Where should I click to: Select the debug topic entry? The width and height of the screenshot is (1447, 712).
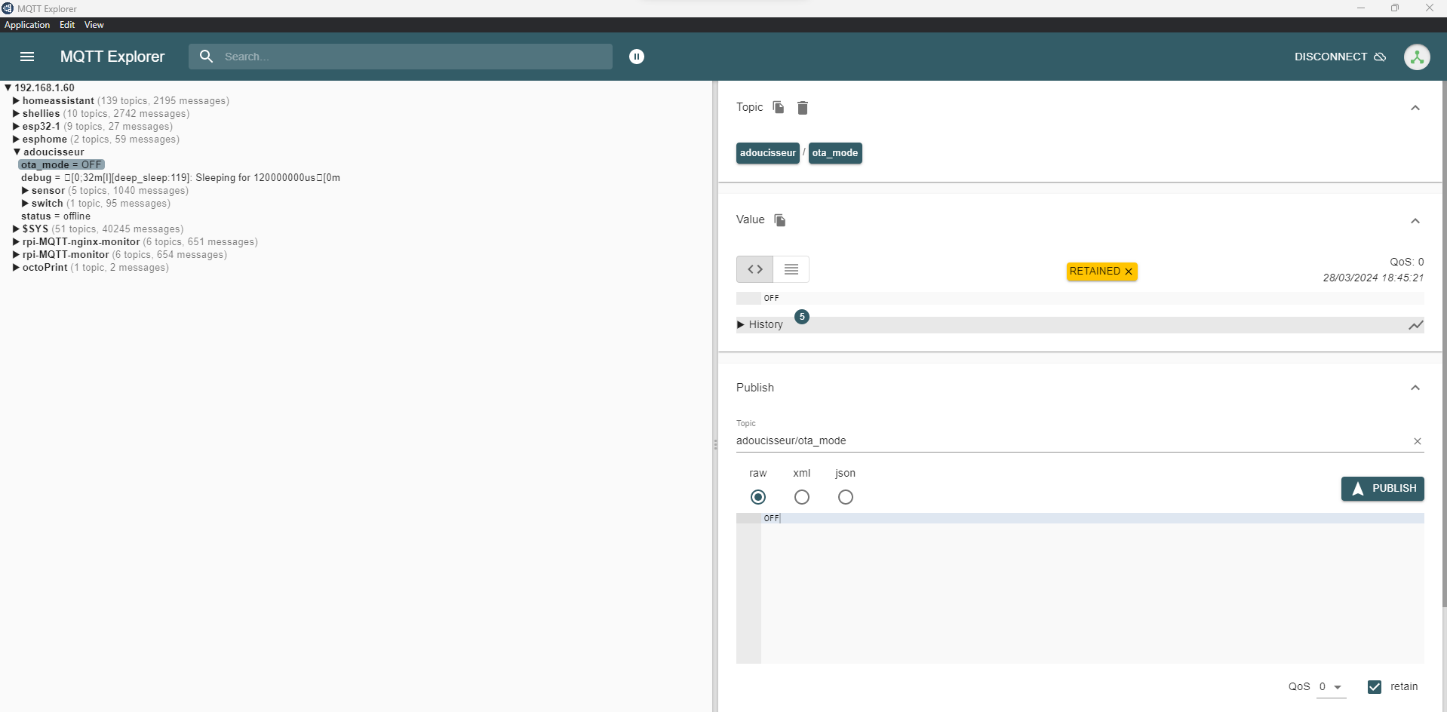pyautogui.click(x=180, y=178)
